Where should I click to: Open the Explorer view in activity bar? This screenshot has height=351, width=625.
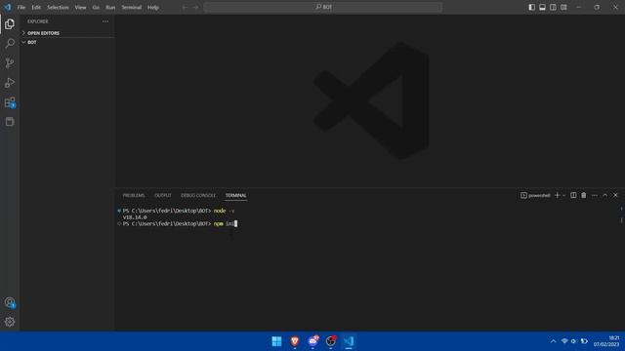(x=10, y=23)
